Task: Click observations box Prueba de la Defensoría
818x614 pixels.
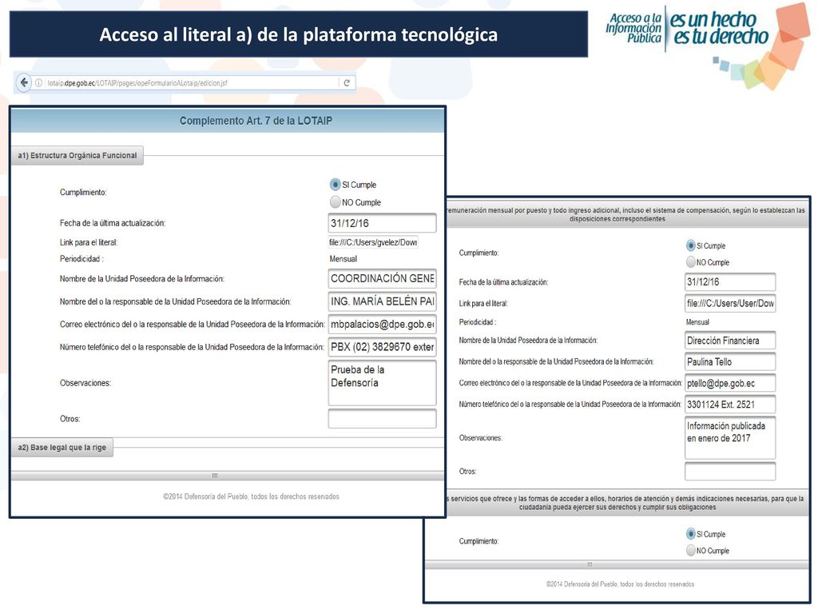Action: 383,383
